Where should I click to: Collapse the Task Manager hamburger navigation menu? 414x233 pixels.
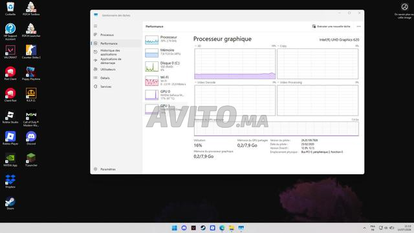click(96, 26)
